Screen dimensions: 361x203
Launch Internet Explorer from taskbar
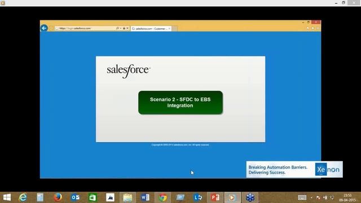[23, 197]
